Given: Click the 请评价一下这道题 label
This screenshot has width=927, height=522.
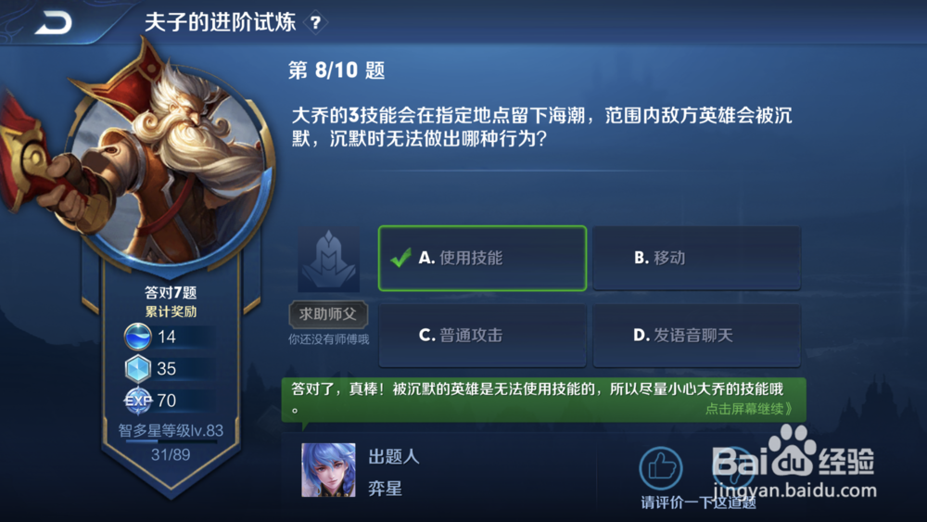Looking at the screenshot, I should point(699,503).
